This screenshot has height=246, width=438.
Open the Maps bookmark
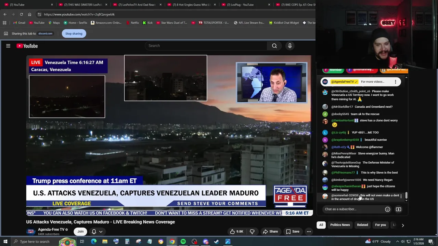[x=54, y=23]
